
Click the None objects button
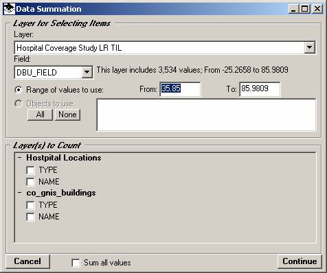pyautogui.click(x=67, y=115)
